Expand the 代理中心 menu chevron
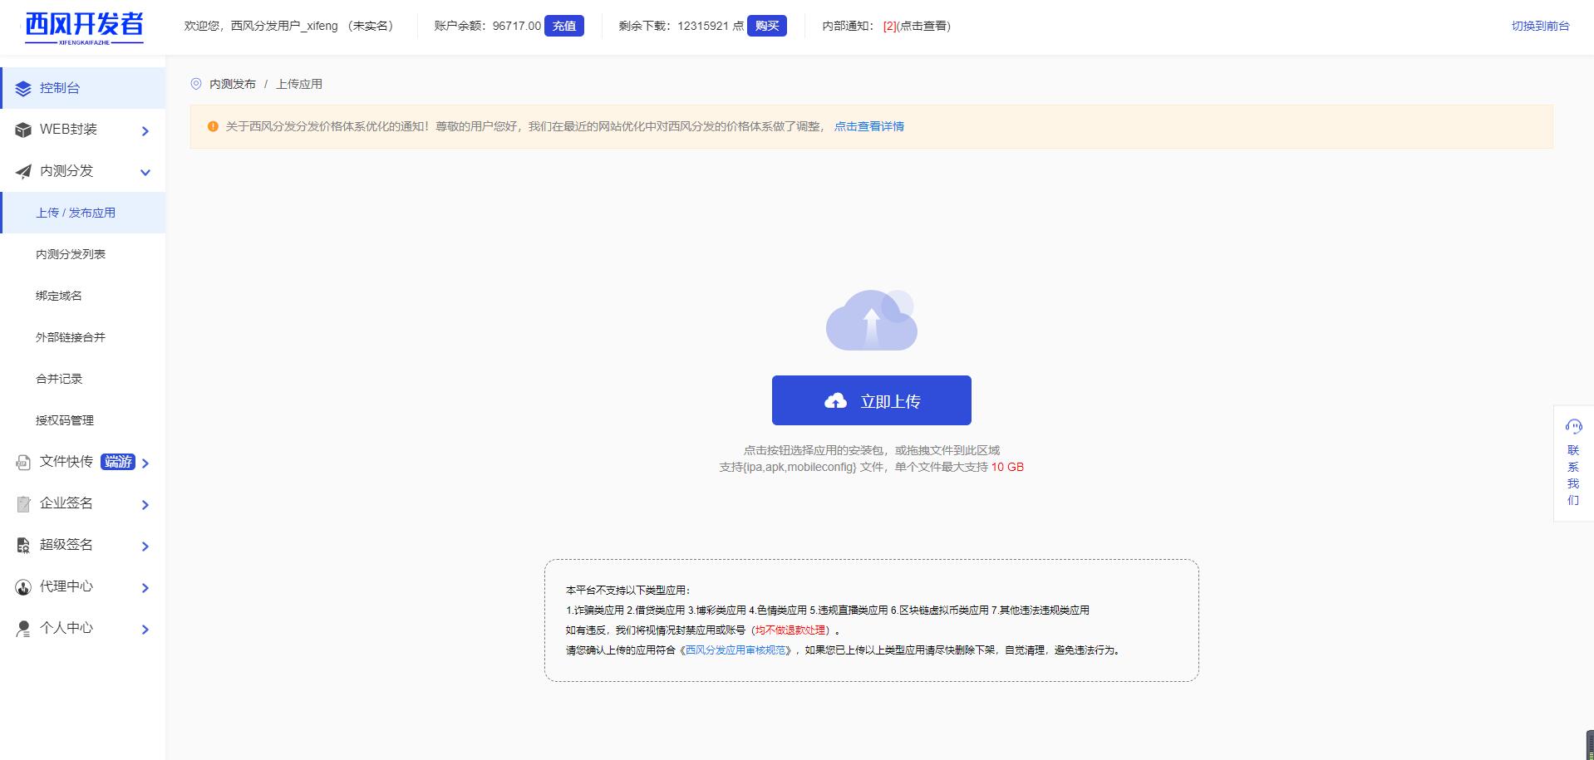The height and width of the screenshot is (760, 1594). point(145,588)
